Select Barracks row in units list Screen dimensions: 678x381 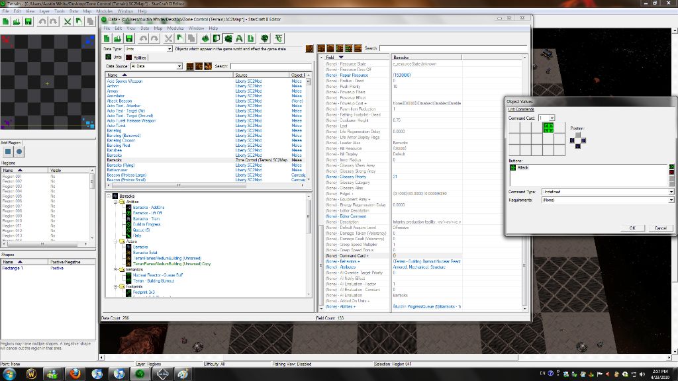pyautogui.click(x=205, y=160)
